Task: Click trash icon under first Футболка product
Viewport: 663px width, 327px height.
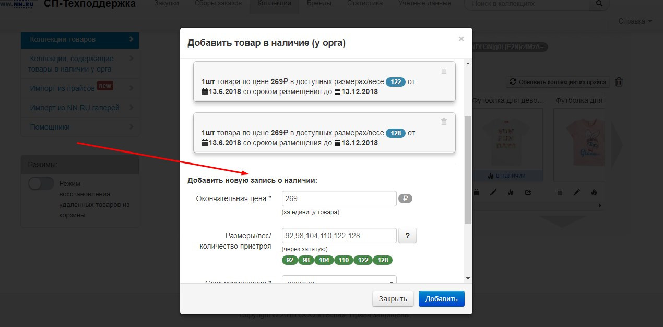Action: point(476,192)
